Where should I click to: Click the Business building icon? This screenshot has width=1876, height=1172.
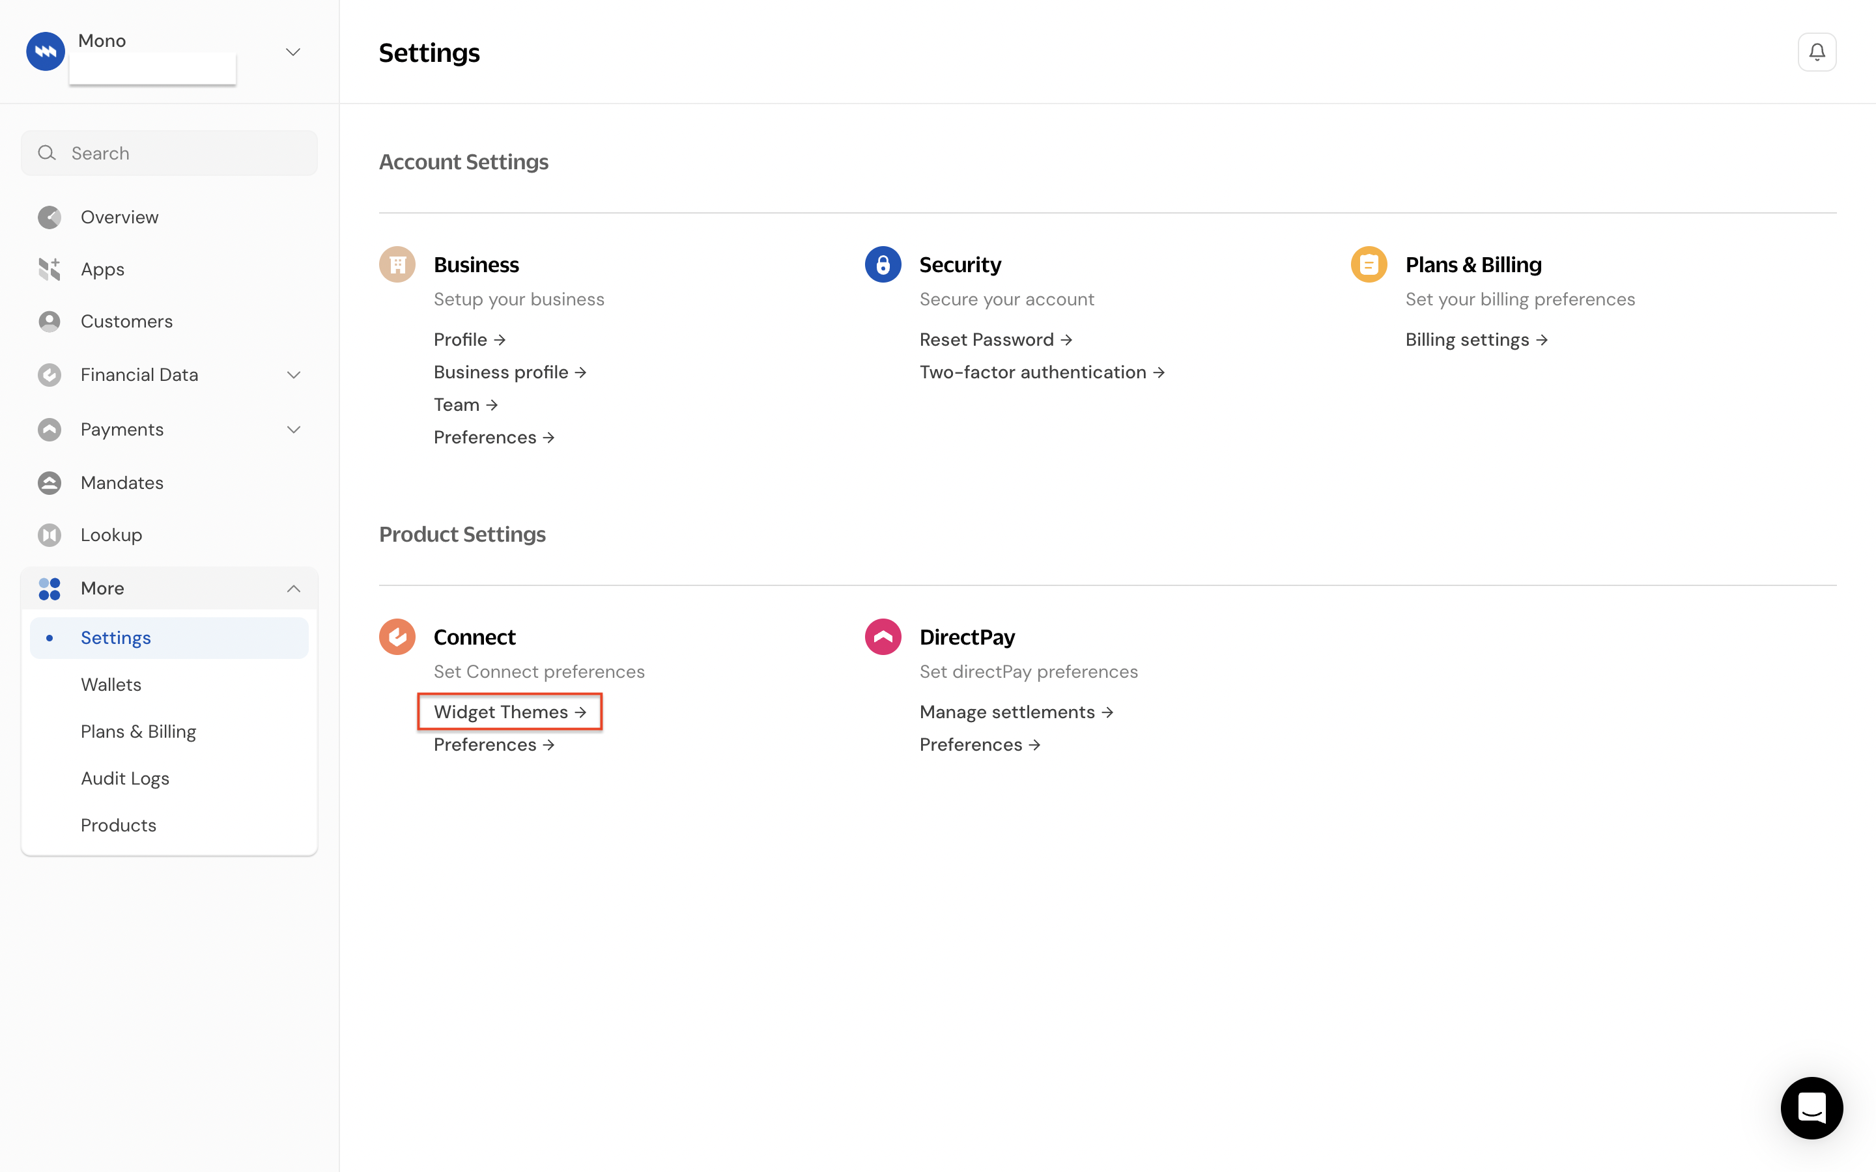click(397, 264)
